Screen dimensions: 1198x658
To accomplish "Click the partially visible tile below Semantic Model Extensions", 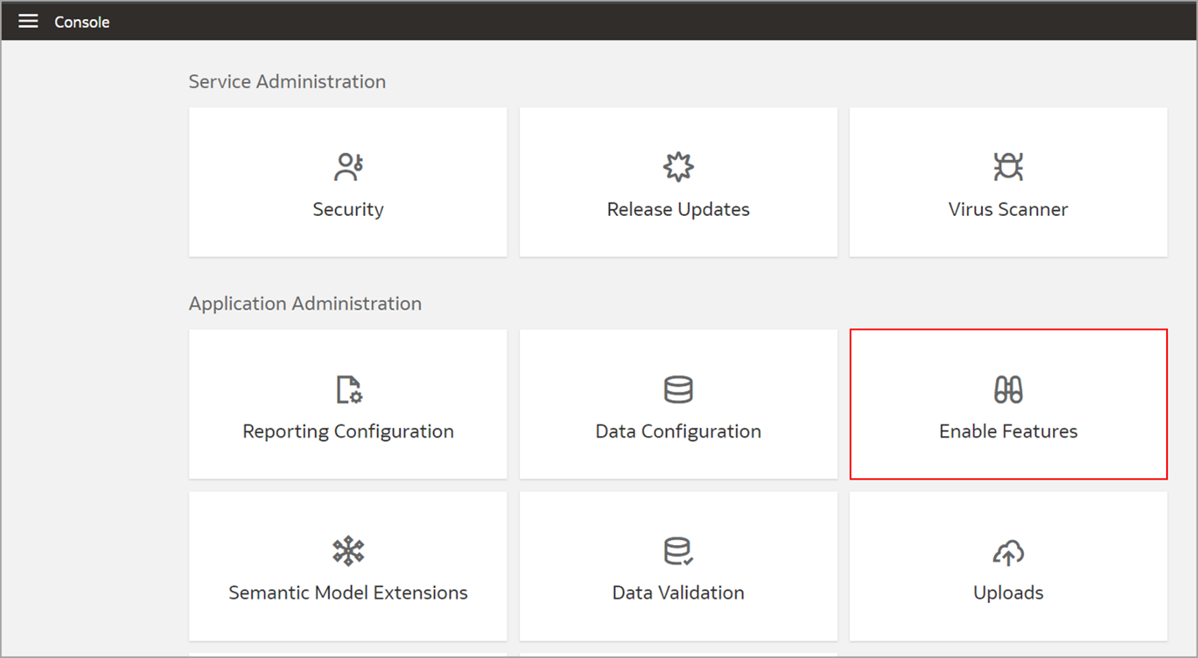I will pos(348,655).
